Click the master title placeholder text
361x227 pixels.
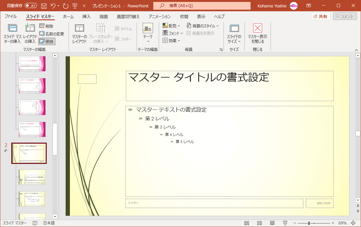(198, 77)
